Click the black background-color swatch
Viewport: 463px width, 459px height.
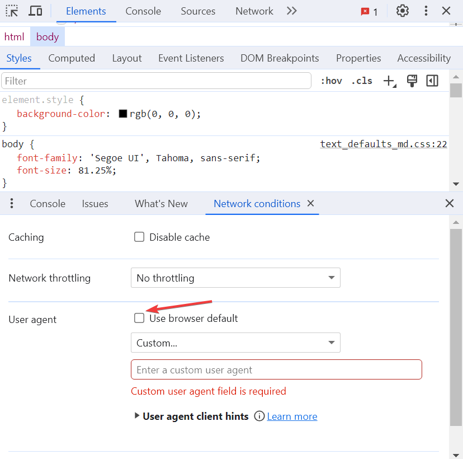click(x=123, y=114)
